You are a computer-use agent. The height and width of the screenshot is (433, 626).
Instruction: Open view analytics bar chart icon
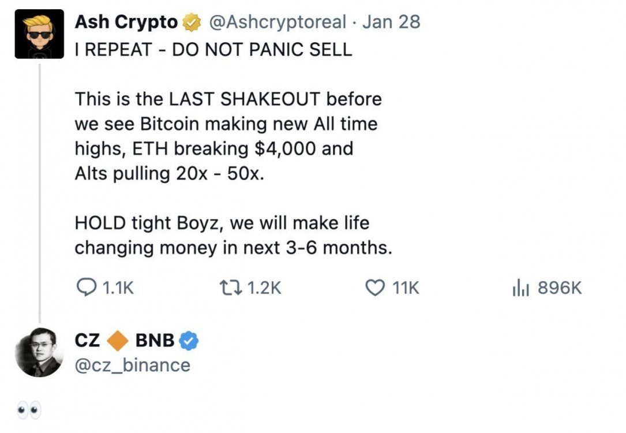click(520, 288)
